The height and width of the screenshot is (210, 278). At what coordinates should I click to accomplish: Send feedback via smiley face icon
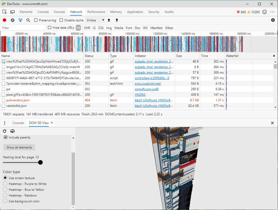coord(264,12)
